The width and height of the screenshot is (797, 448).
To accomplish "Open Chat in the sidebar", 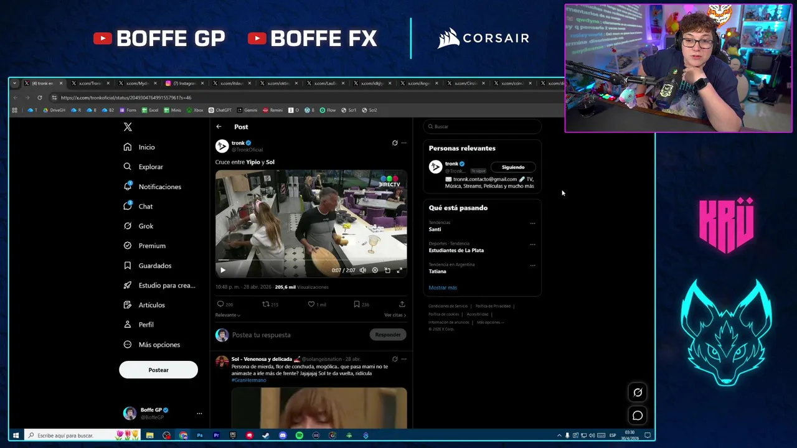I will pyautogui.click(x=138, y=206).
